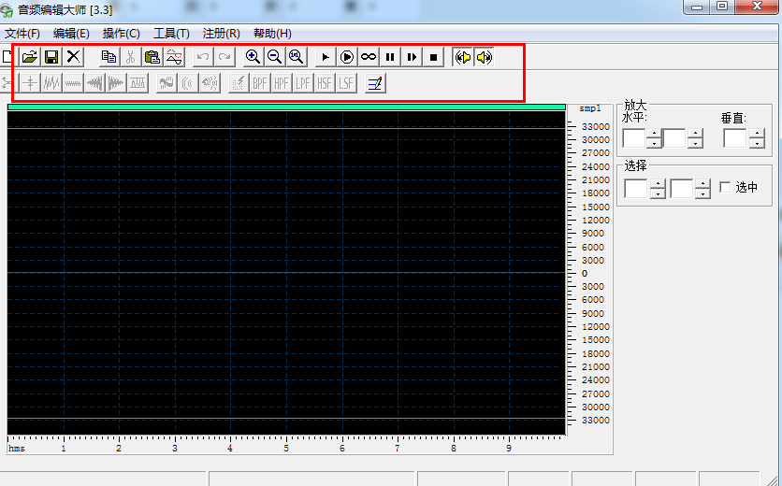Viewport: 782px width, 486px height.
Task: Click the hand-on-waveform effect icon
Action: tap(167, 83)
